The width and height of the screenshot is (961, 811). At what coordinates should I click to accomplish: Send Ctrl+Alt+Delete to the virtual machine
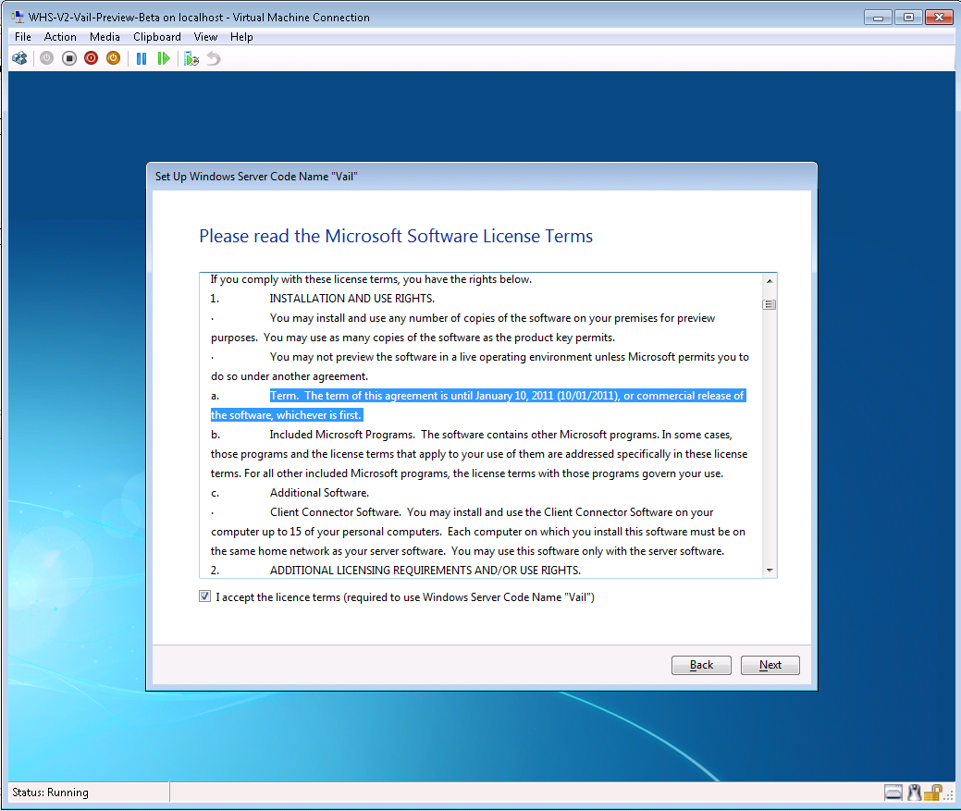click(19, 58)
